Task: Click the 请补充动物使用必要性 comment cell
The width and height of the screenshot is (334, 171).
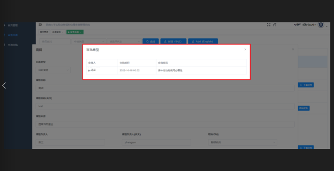Action: pos(201,70)
